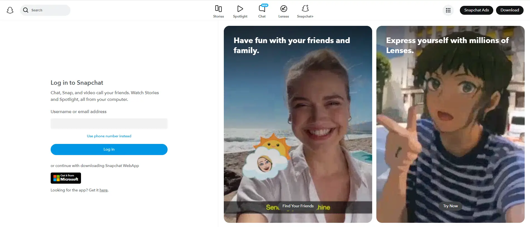The width and height of the screenshot is (530, 227).
Task: Follow the 'here' app link
Action: pyautogui.click(x=104, y=190)
